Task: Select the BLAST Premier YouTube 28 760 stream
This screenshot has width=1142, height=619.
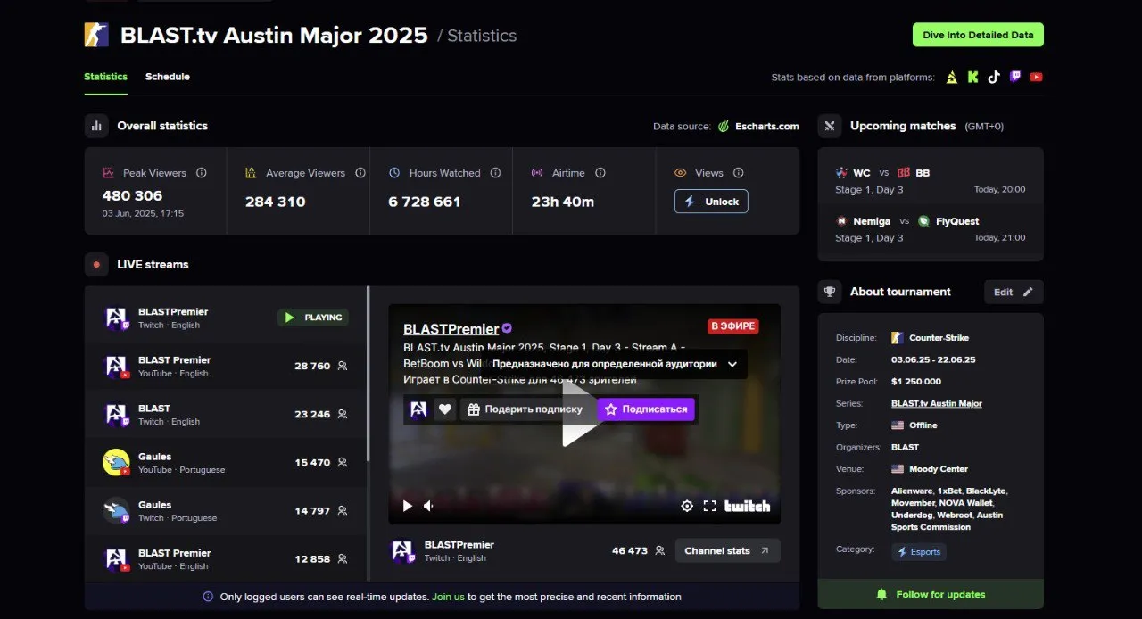Action: click(x=225, y=366)
